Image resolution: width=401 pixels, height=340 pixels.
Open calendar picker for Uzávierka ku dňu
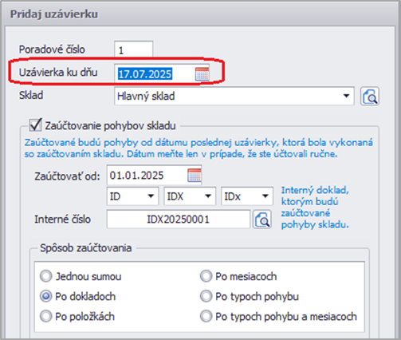click(x=202, y=73)
